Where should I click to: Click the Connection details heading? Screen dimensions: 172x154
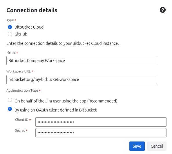[x=32, y=10]
